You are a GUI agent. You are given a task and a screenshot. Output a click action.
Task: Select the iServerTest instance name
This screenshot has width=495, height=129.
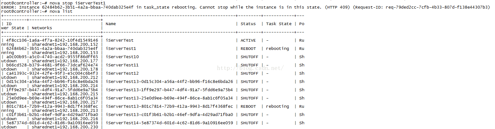tap(120, 40)
